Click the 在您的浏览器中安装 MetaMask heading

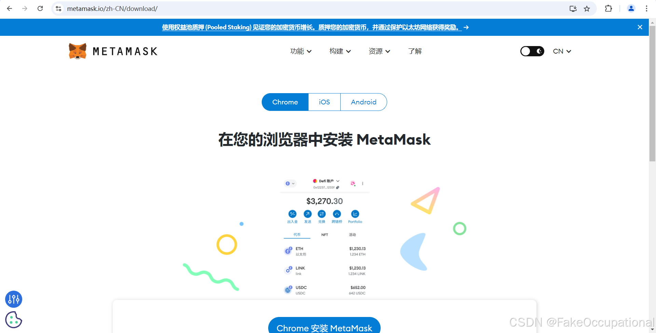click(x=324, y=140)
